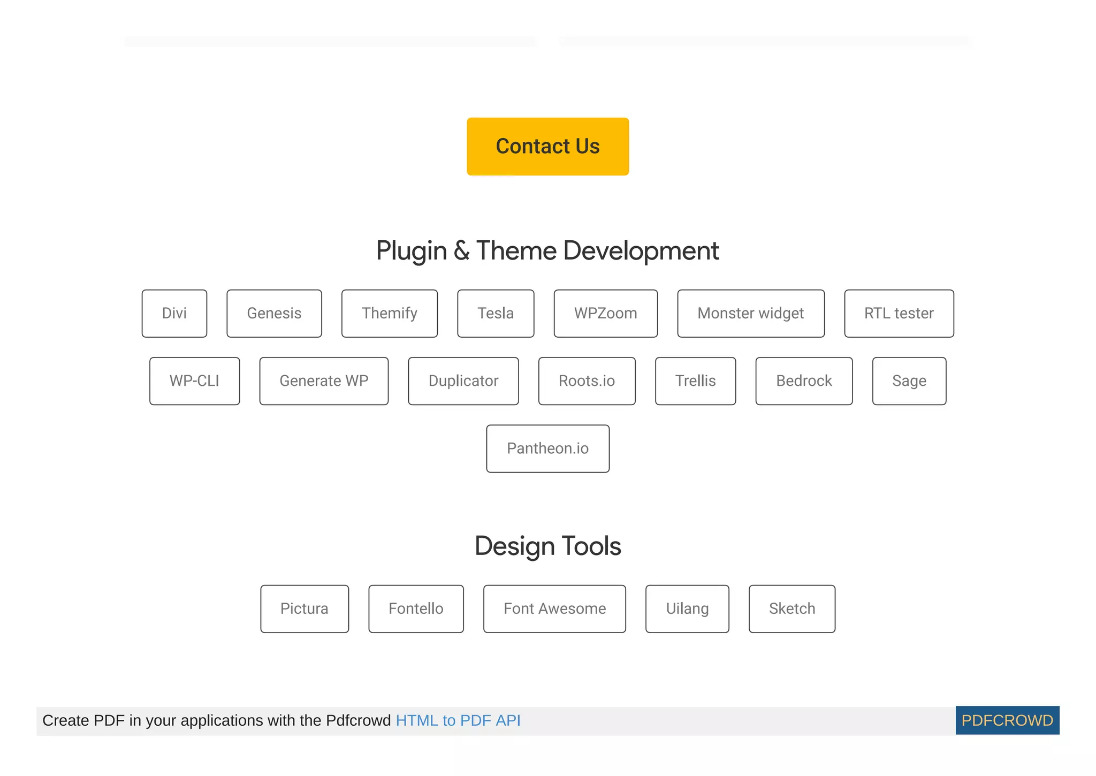Click the Sage tag box

[909, 381]
